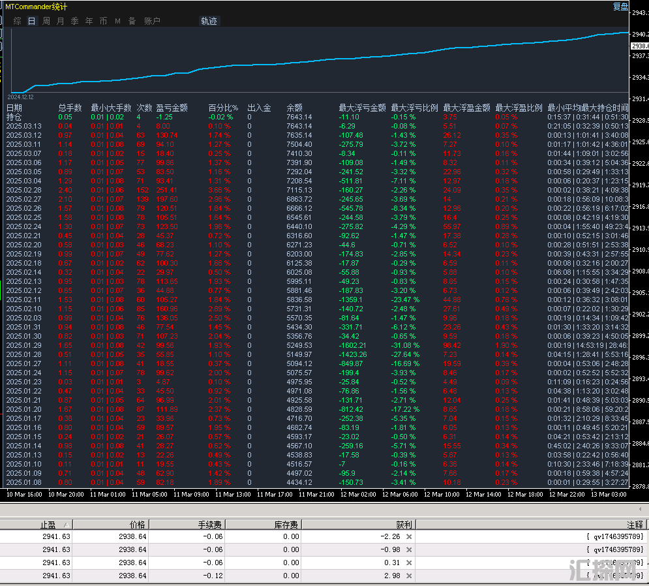Open the 账户 account tab
This screenshot has height=586, width=649.
click(152, 21)
